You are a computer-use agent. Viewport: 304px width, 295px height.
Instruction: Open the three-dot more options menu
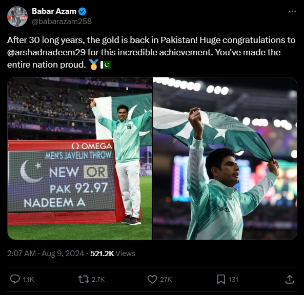click(292, 11)
